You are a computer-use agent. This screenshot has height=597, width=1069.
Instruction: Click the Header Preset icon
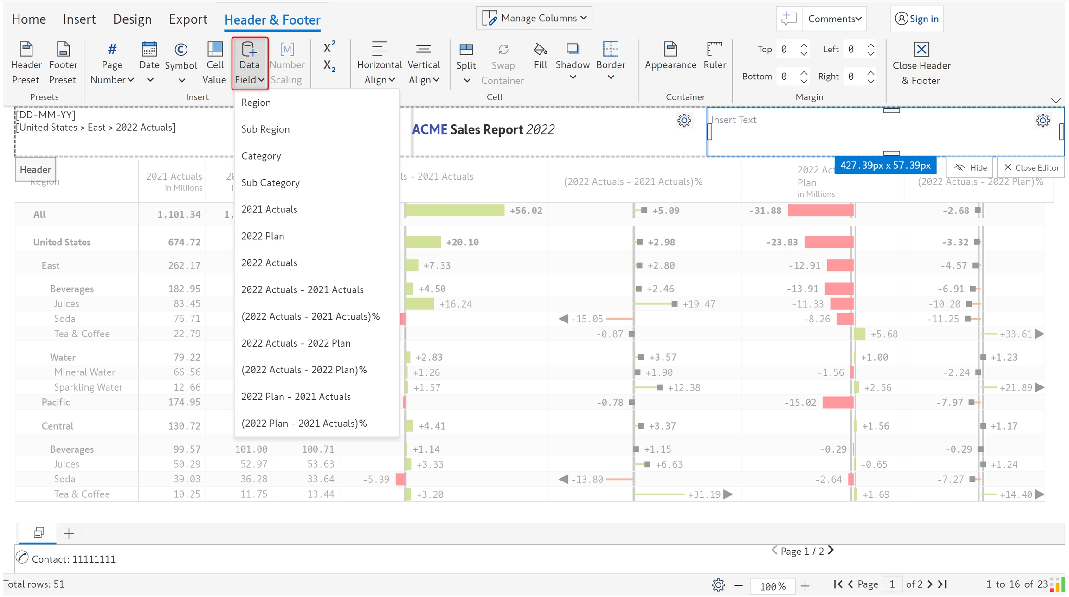(26, 50)
